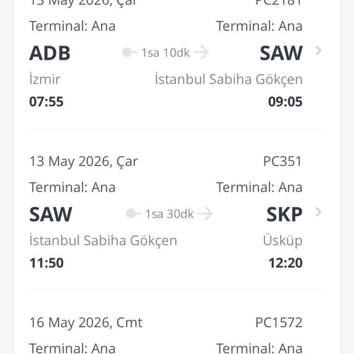Image resolution: width=354 pixels, height=354 pixels.
Task: Click the 12:20 arrival time
Action: point(285,263)
